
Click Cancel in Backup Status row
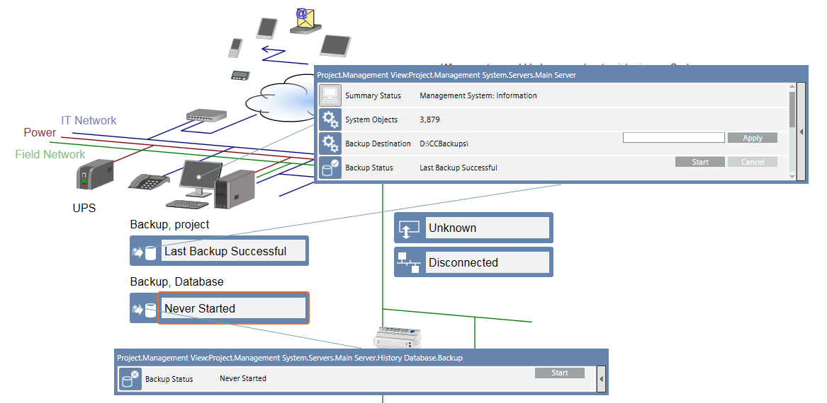pos(753,162)
